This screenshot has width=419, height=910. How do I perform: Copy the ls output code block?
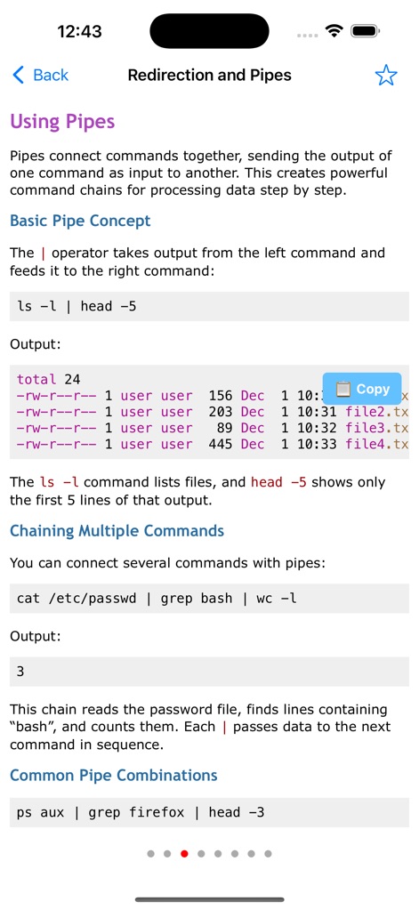tap(362, 389)
